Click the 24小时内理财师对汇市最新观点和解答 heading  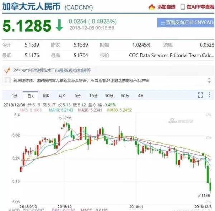52,70
